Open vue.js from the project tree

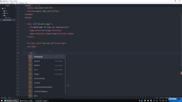(9, 18)
